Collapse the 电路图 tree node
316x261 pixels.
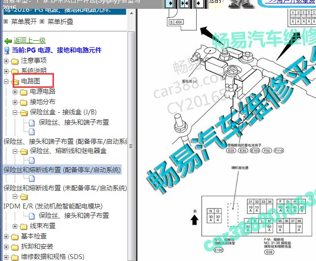[x=6, y=81]
